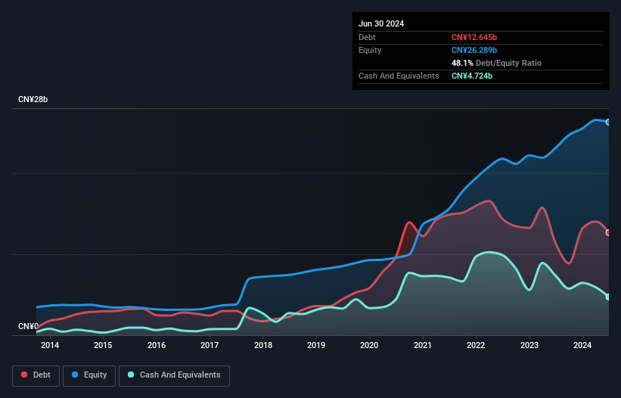Click the CN¥12.645b debt value
This screenshot has height=398, width=621.
click(474, 37)
